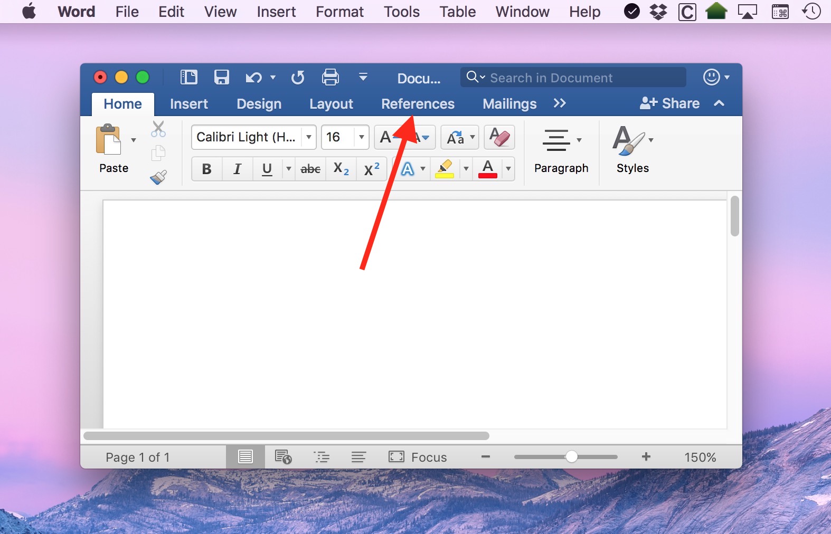This screenshot has width=831, height=534.
Task: Apply strikethrough with abc button
Action: pos(310,169)
